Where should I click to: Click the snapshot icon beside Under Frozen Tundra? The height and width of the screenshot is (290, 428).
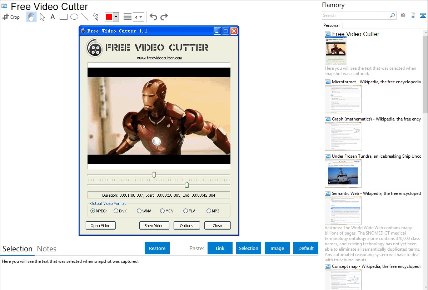(328, 156)
